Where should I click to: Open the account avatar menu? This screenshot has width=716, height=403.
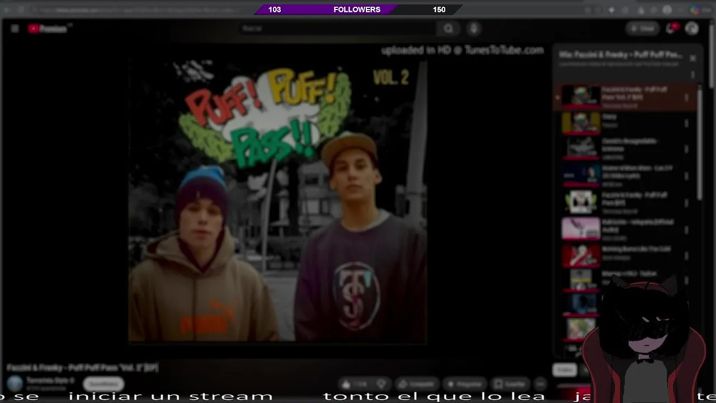point(692,29)
